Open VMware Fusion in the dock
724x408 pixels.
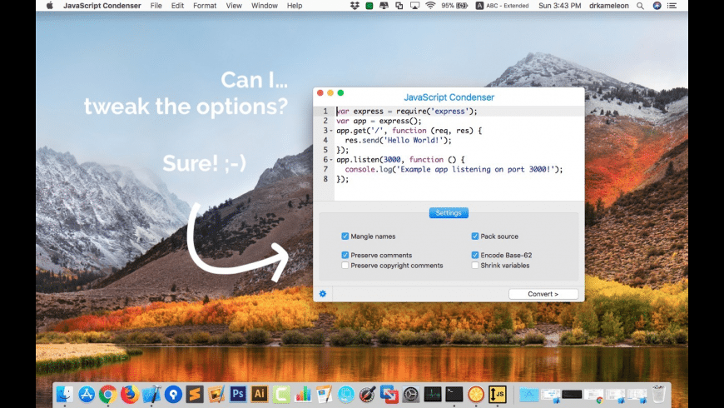pyautogui.click(x=389, y=394)
